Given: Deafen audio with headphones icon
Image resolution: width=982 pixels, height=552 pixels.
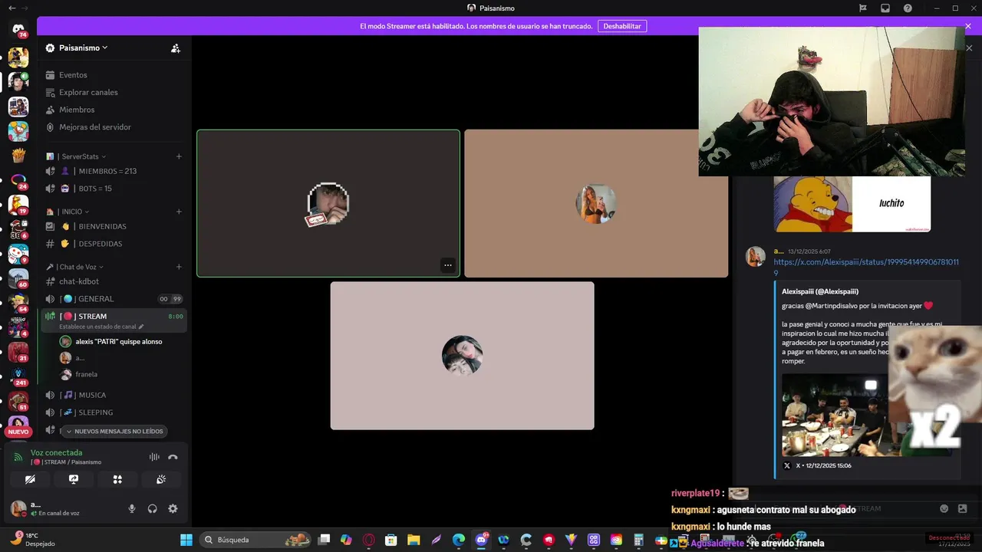Looking at the screenshot, I should pyautogui.click(x=152, y=508).
